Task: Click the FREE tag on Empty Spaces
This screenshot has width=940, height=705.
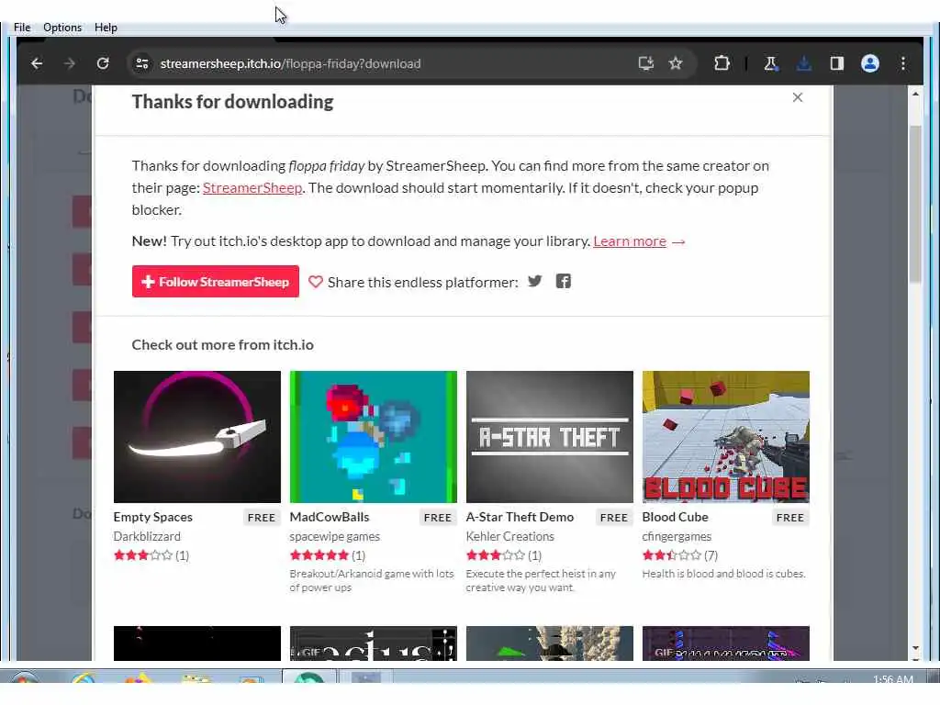Action: click(262, 518)
